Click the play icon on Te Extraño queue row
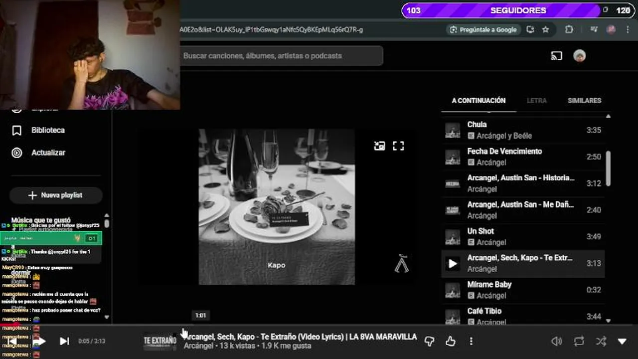 point(453,263)
